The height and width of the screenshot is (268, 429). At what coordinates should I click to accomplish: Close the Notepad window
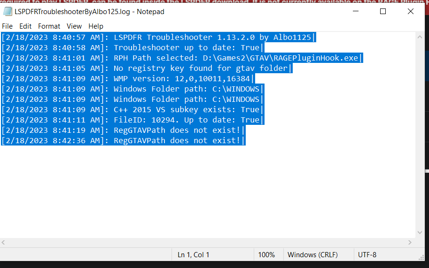tap(411, 11)
